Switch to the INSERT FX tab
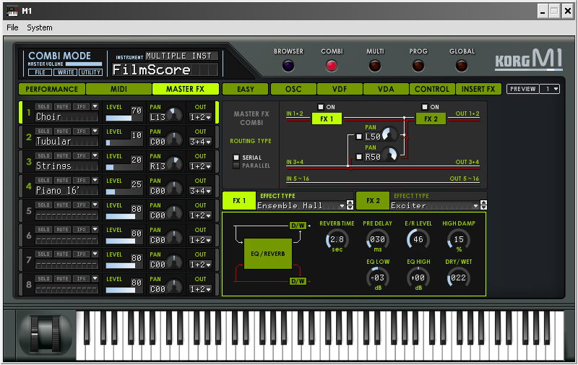Screen dimensions: 578x365 pos(478,89)
